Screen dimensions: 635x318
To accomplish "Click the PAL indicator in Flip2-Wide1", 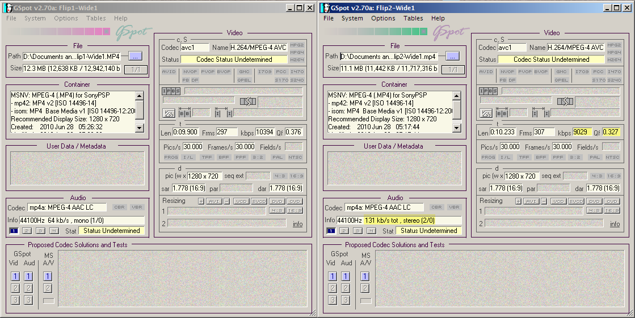I will [595, 158].
